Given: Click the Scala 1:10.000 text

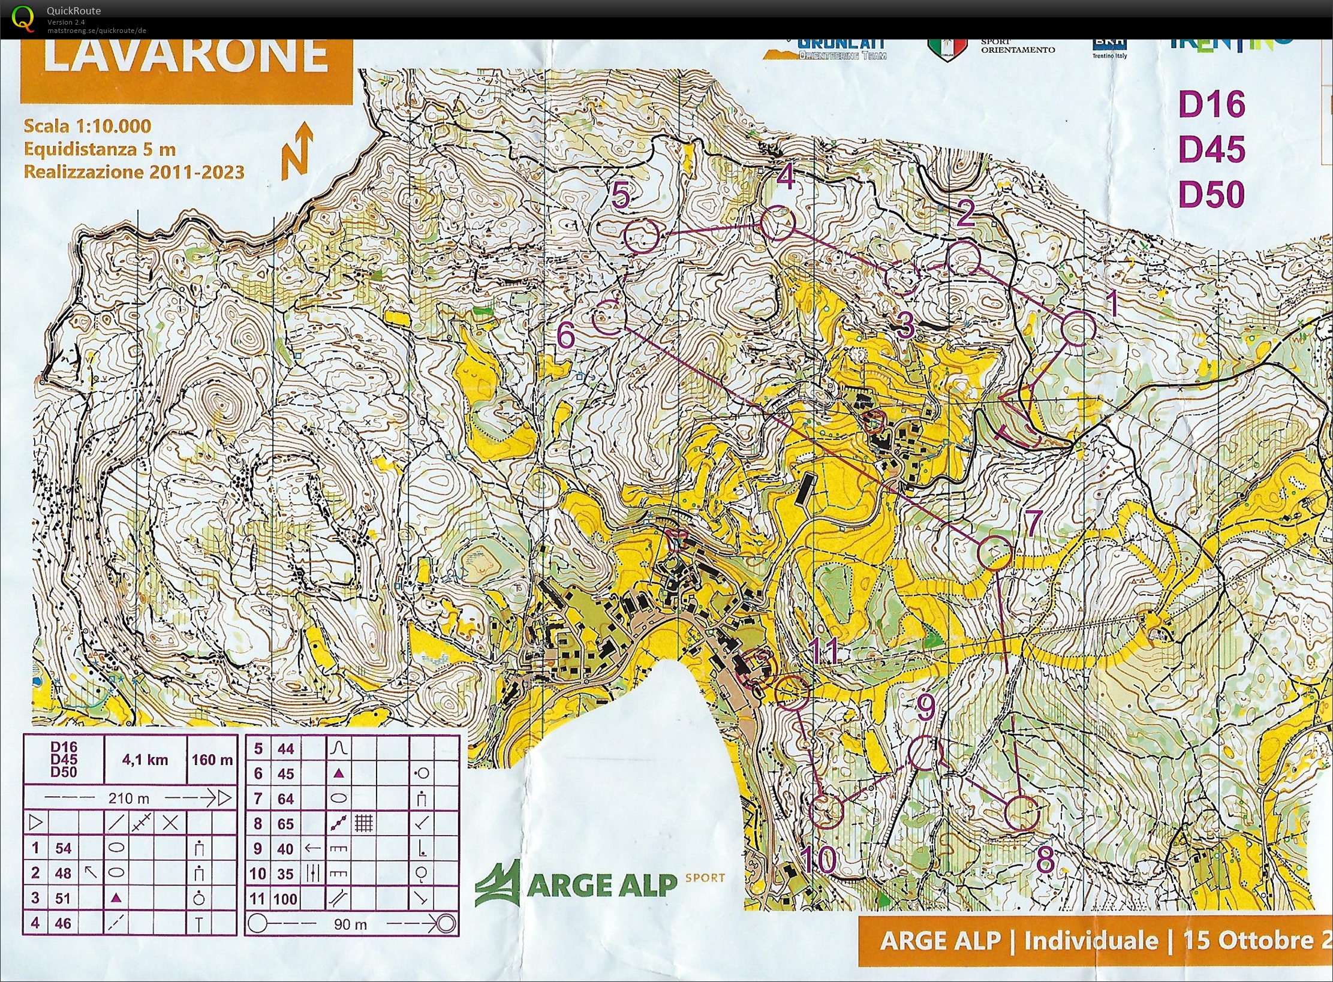Looking at the screenshot, I should [87, 126].
